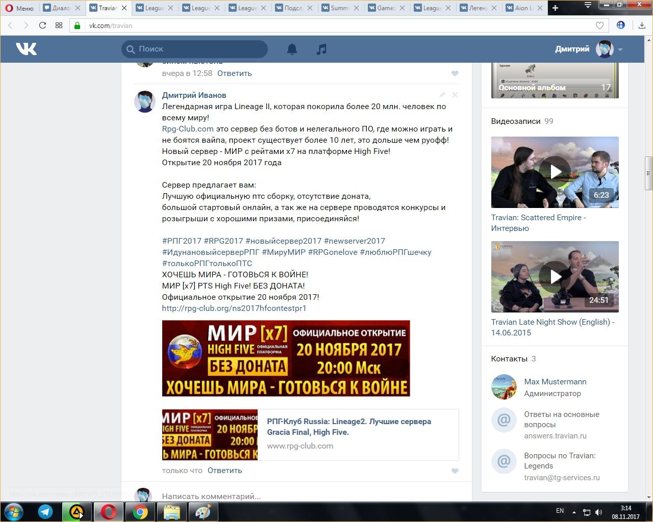Open the Opera downloads icon
Image resolution: width=653 pixels, height=522 pixels.
tap(642, 25)
